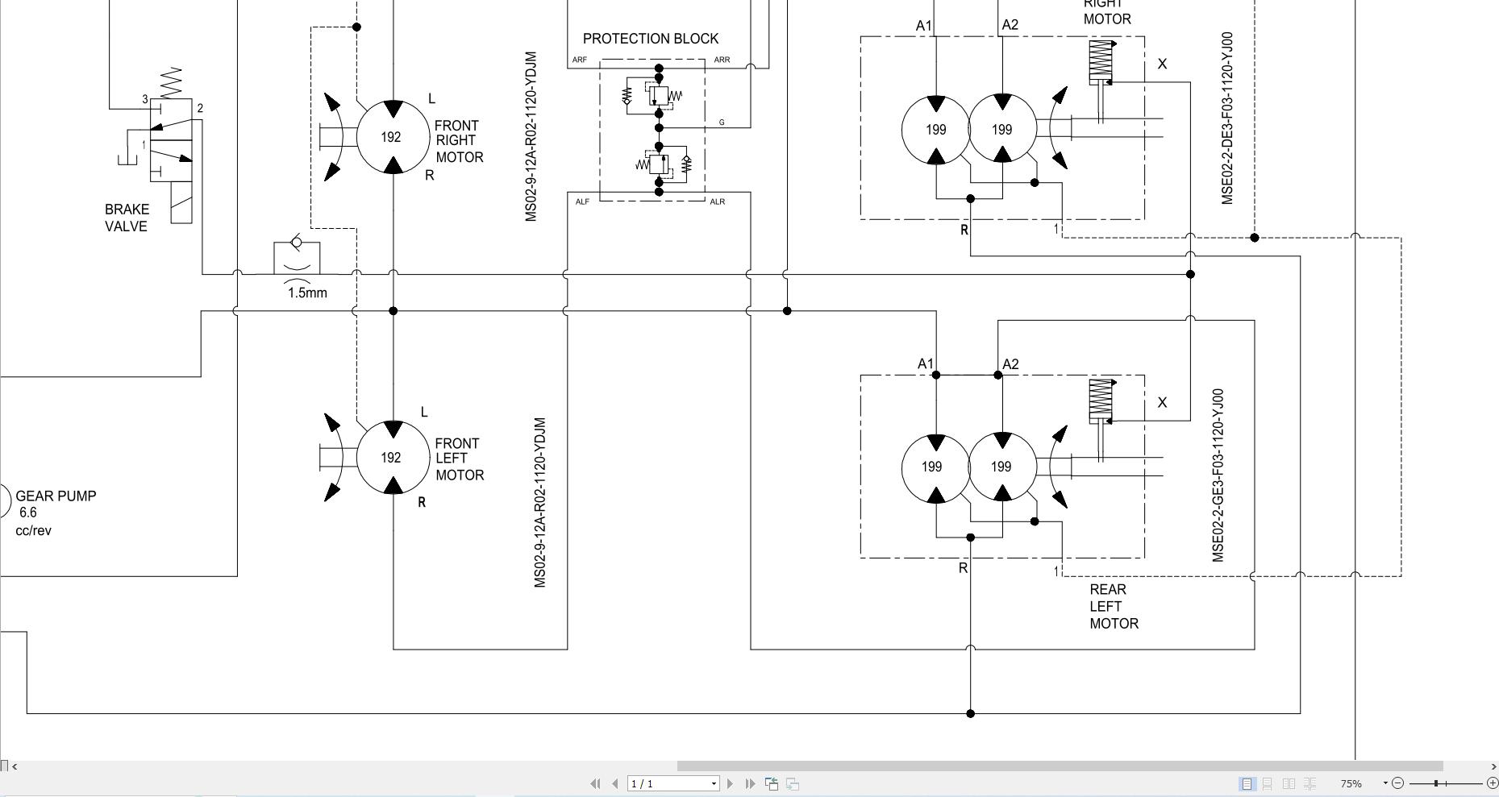Open the zoom level dropdown arrow
Viewport: 1499px width, 797px height.
1385,783
